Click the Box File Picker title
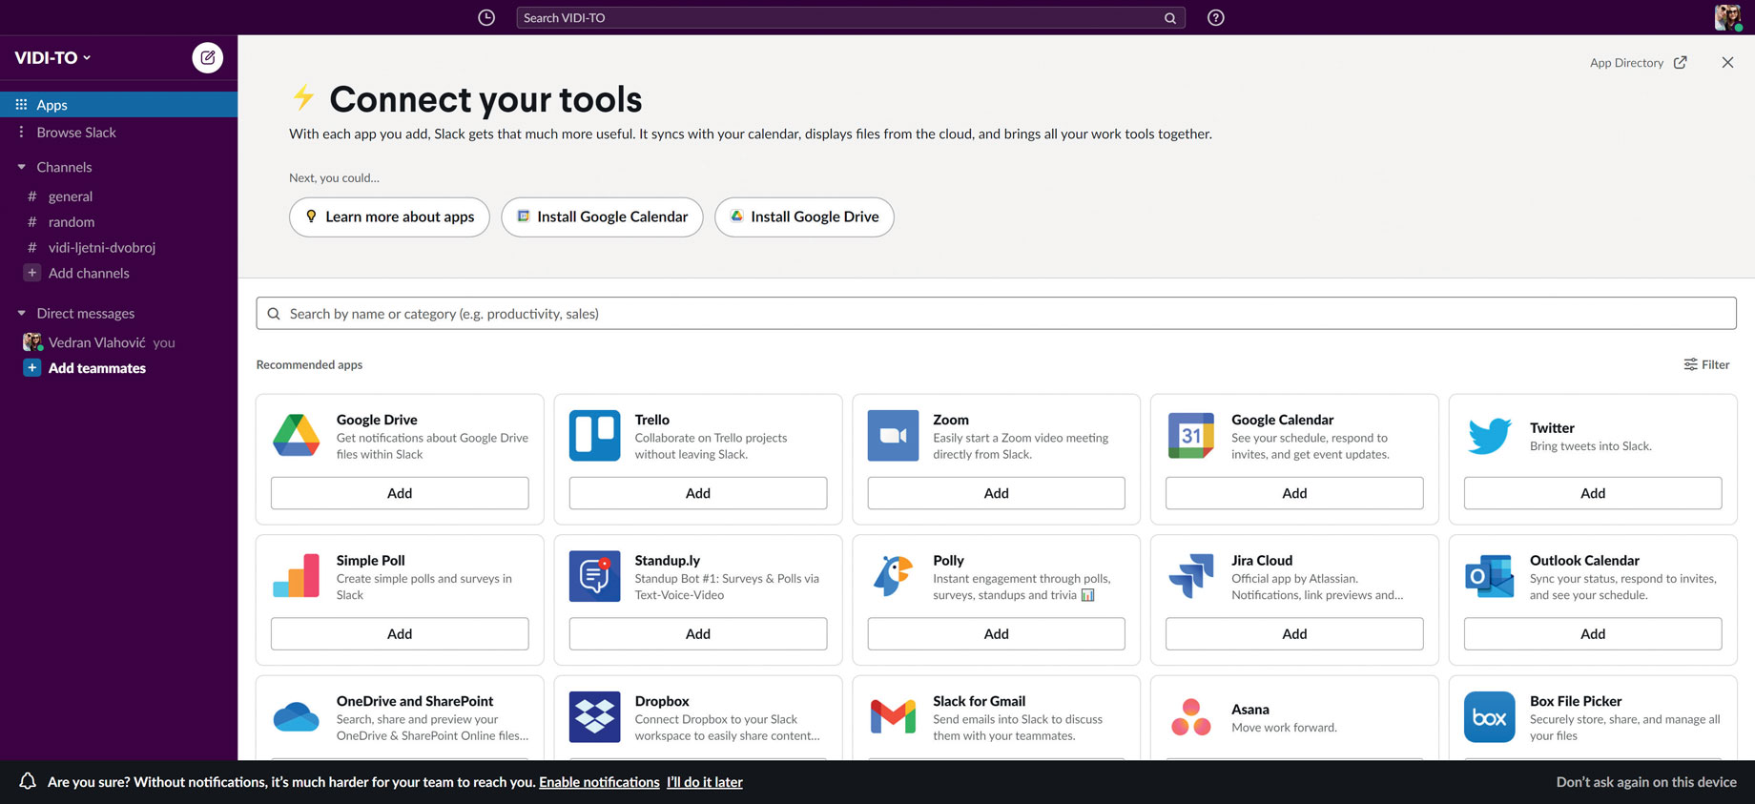Viewport: 1755px width, 804px height. click(x=1576, y=701)
